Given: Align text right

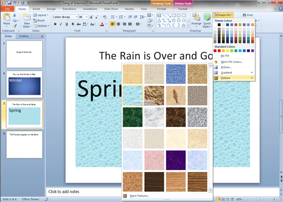Looking at the screenshot, I should point(124,24).
